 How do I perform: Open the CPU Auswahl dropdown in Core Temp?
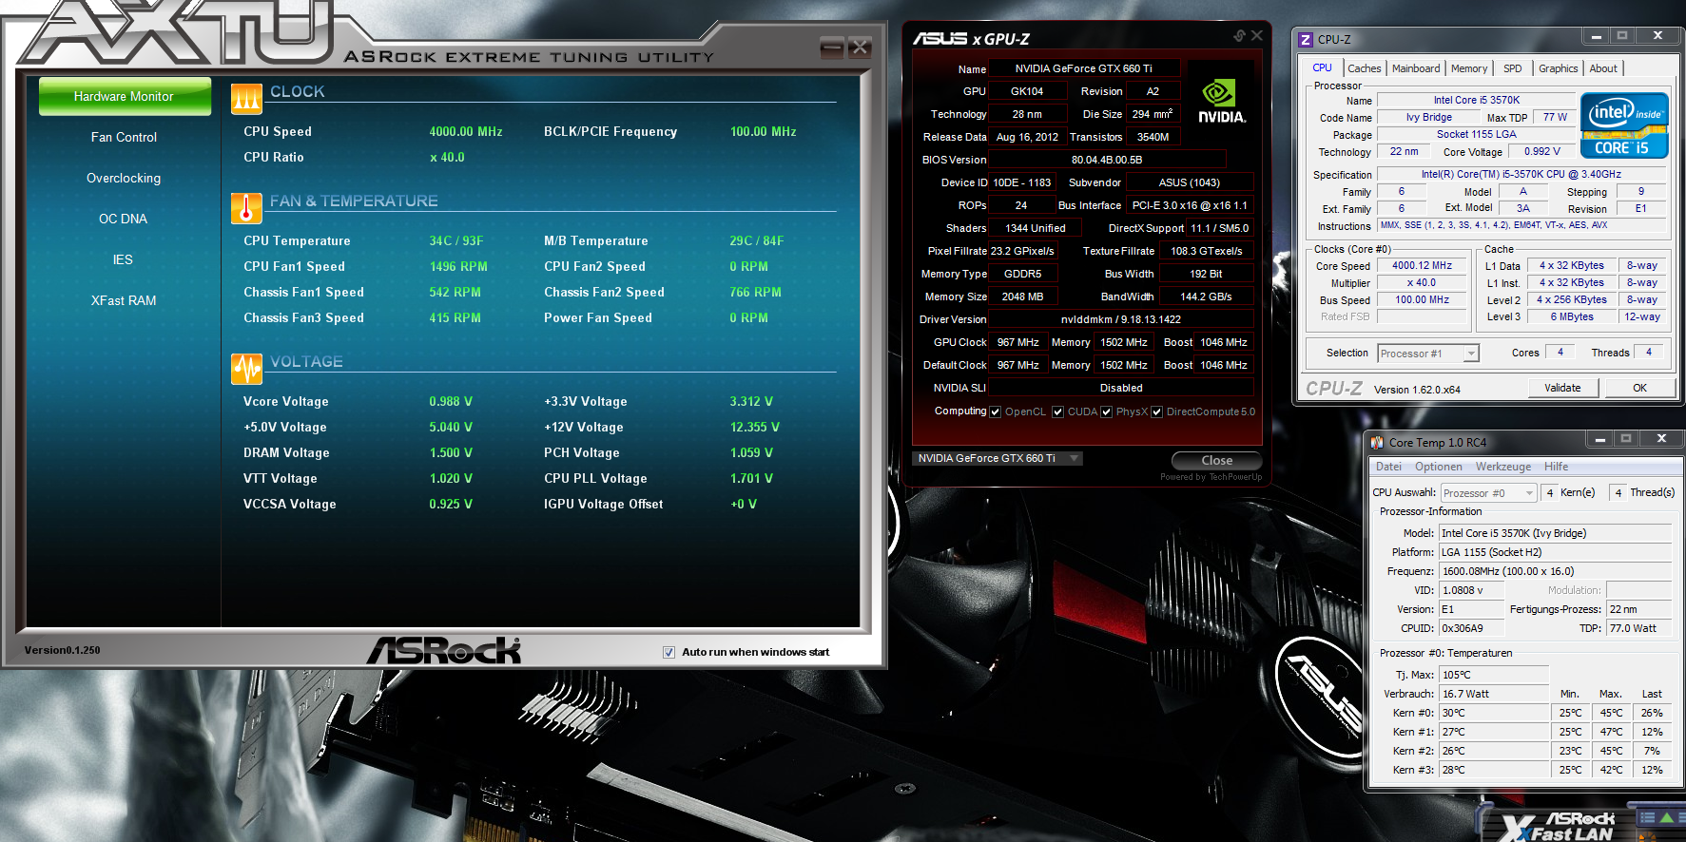[x=1488, y=493]
